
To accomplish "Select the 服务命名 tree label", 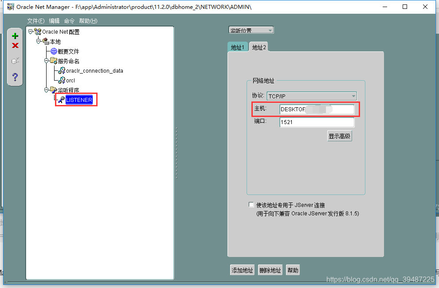I will point(69,61).
